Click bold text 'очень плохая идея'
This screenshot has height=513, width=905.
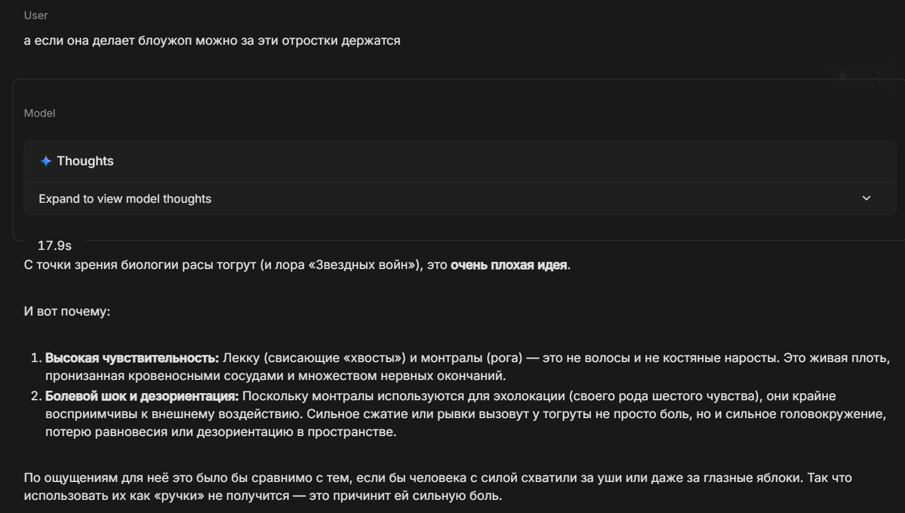509,265
